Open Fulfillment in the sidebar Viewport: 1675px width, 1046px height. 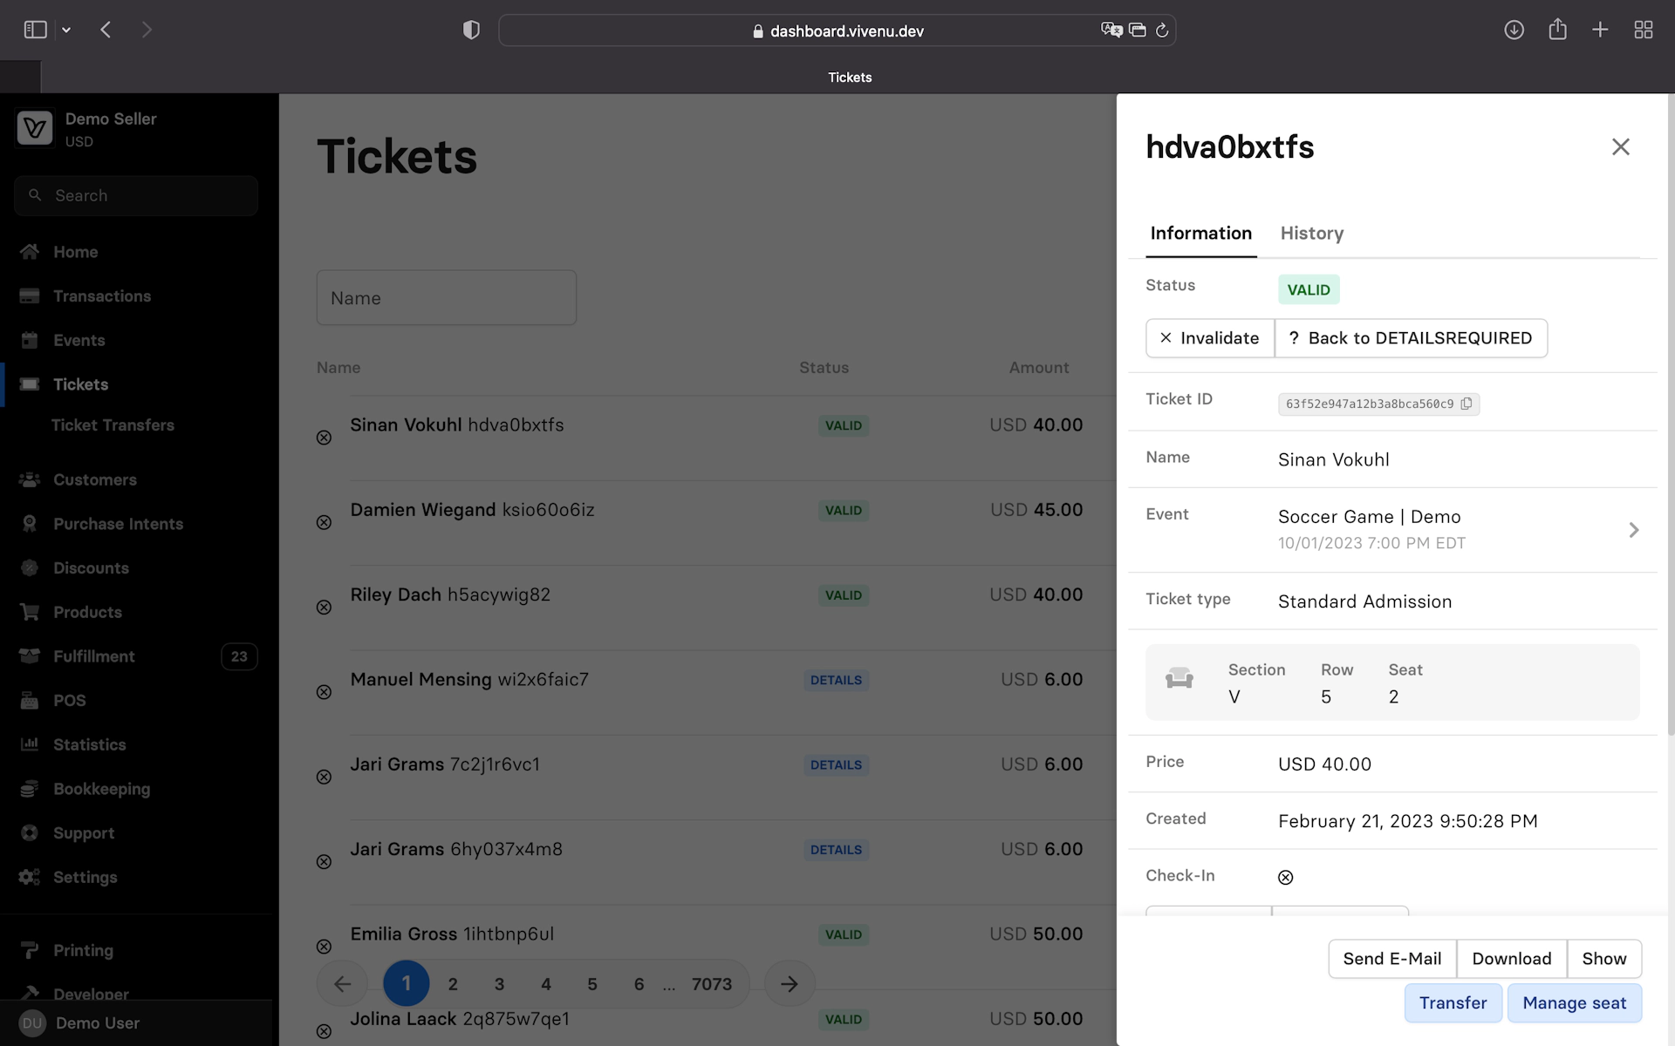93,656
